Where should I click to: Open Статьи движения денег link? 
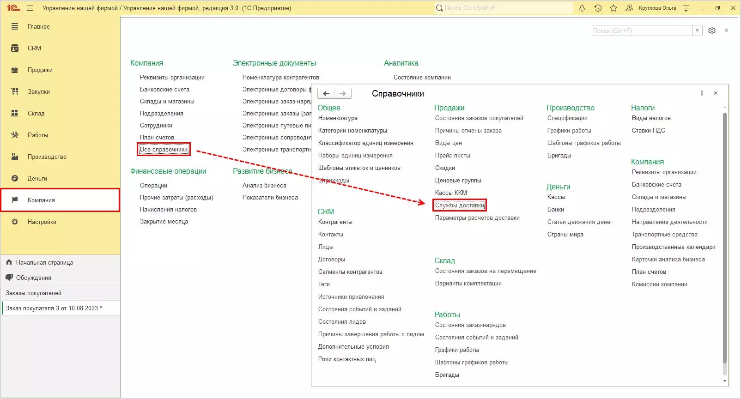click(x=580, y=222)
